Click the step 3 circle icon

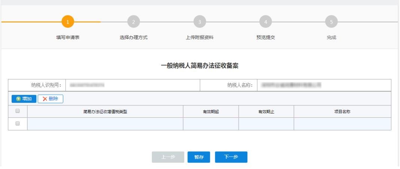pyautogui.click(x=199, y=22)
